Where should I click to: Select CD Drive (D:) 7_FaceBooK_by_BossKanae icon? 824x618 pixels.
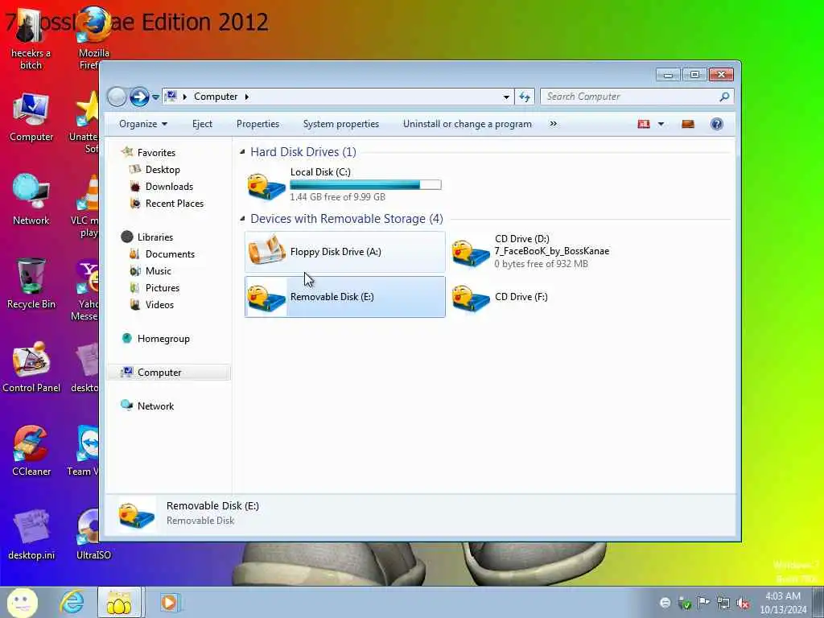tap(471, 253)
